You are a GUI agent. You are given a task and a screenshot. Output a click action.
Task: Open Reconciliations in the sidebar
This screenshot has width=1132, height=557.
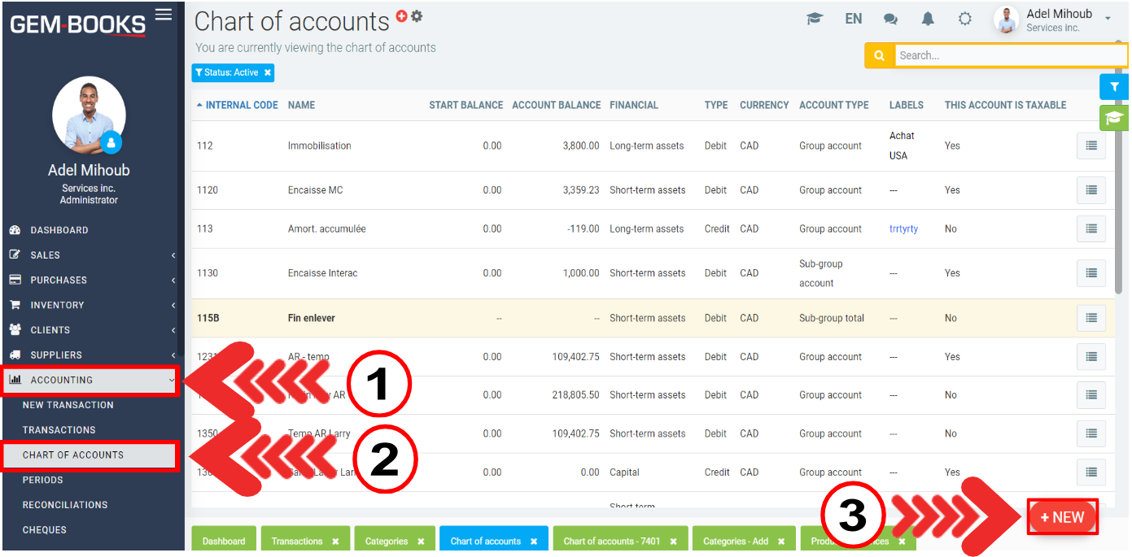pyautogui.click(x=65, y=505)
